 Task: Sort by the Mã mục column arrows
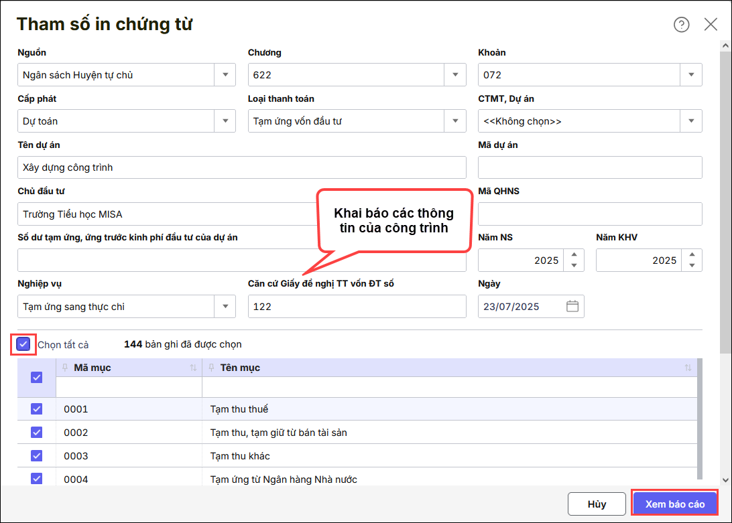(193, 368)
